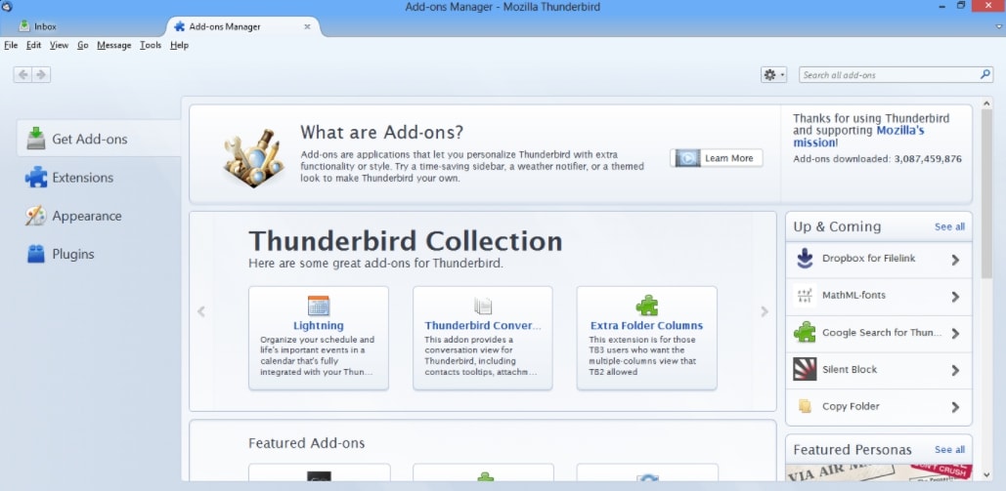
Task: See all Featured Personas
Action: [949, 450]
